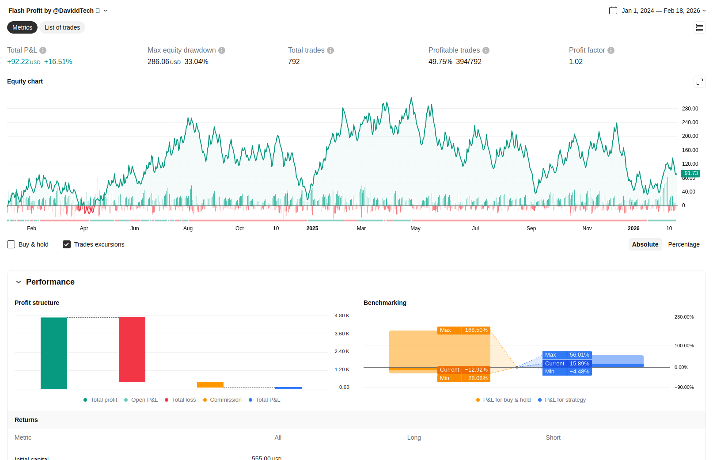713x460 pixels.
Task: Click info icon next to Total P&L
Action: pos(43,50)
